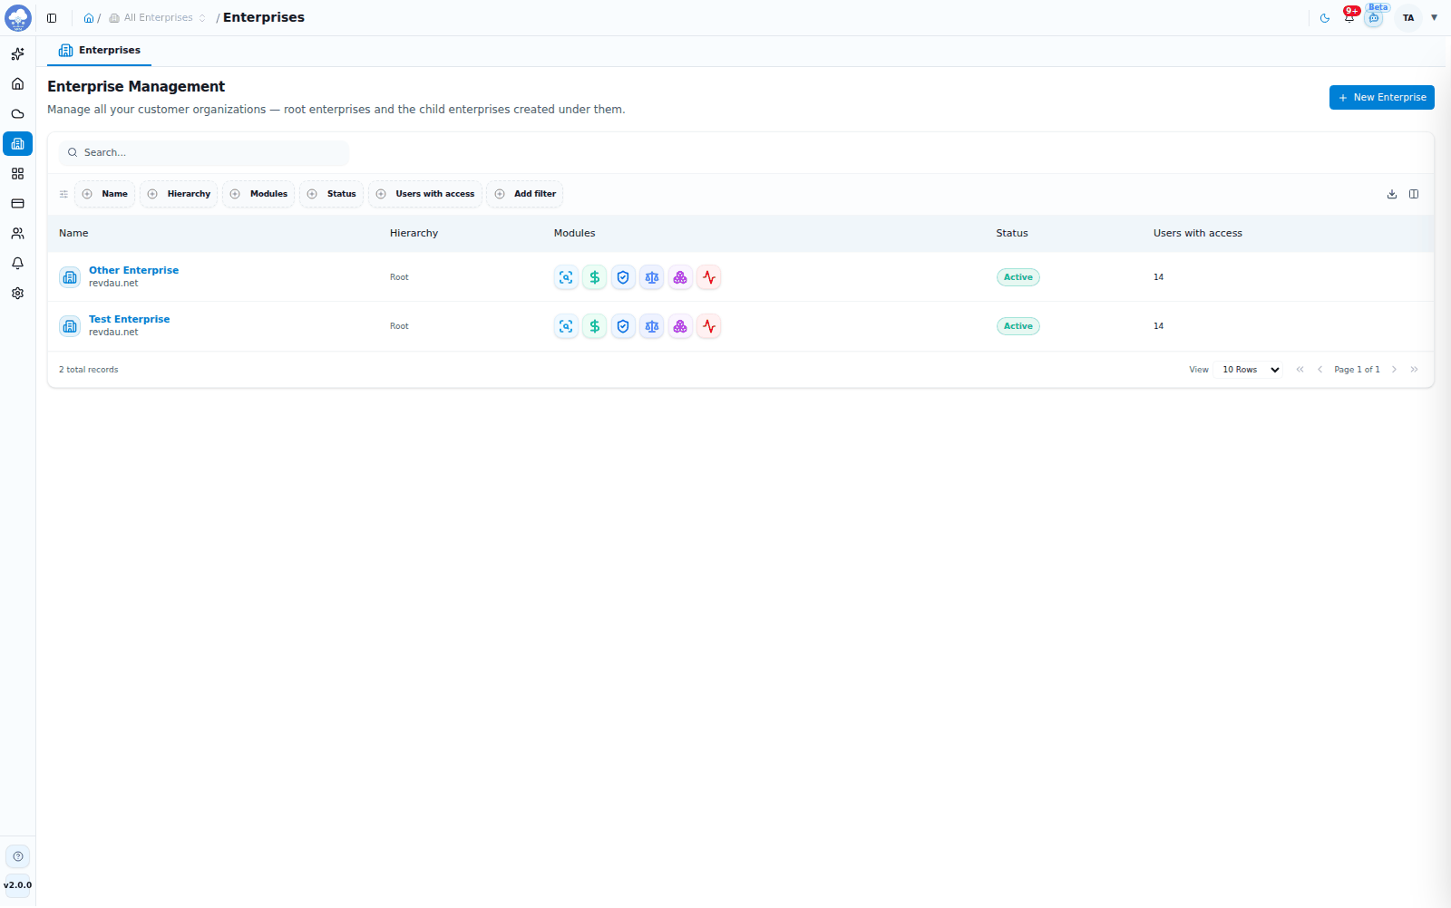The width and height of the screenshot is (1451, 908).
Task: Click the scan module icon for Test Enterprise
Action: pyautogui.click(x=566, y=326)
